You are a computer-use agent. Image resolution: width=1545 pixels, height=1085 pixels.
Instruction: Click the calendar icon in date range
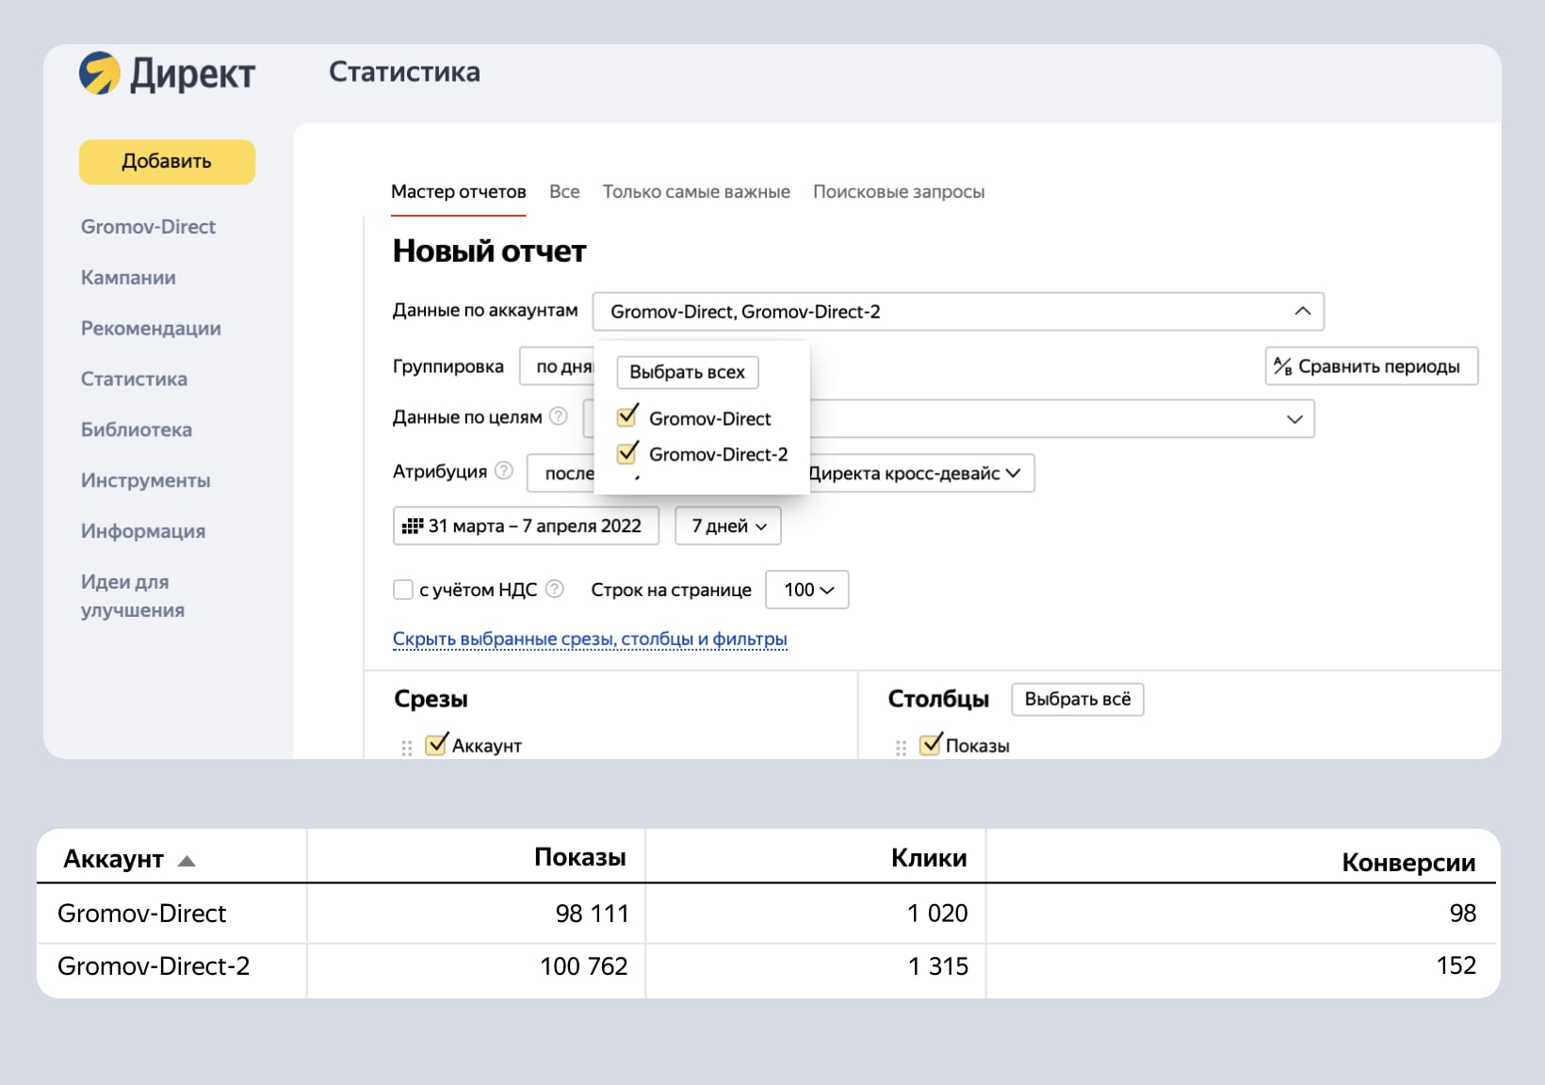point(412,526)
